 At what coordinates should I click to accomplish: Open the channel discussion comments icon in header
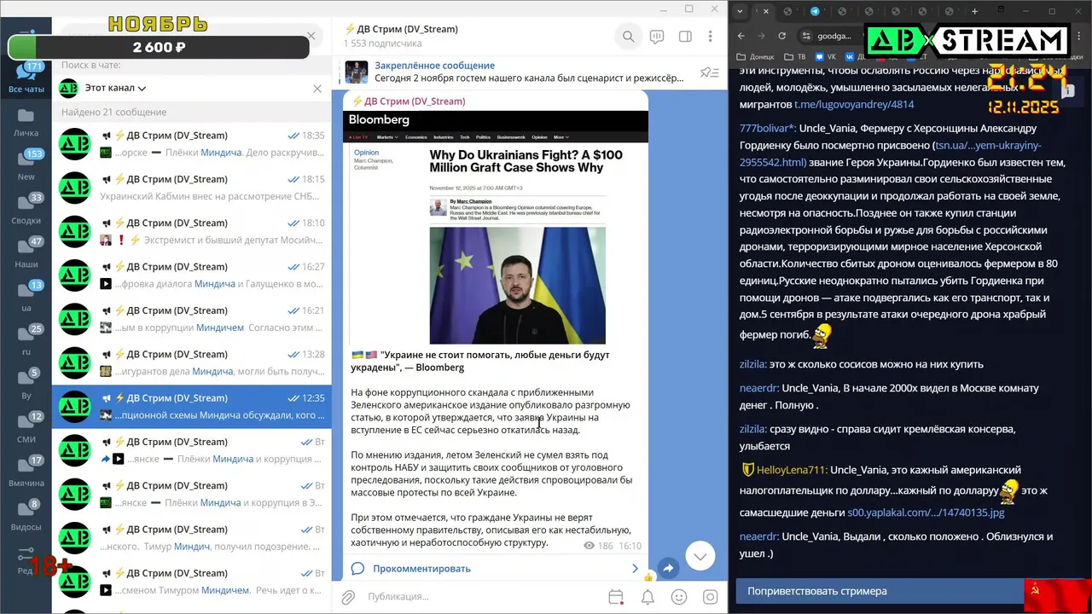657,37
